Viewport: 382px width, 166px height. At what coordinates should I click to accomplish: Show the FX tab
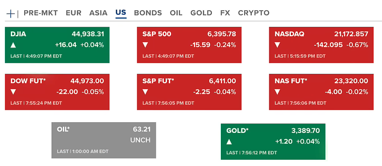225,13
